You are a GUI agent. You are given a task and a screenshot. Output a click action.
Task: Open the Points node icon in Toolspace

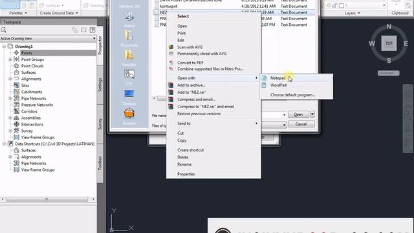[x=16, y=53]
